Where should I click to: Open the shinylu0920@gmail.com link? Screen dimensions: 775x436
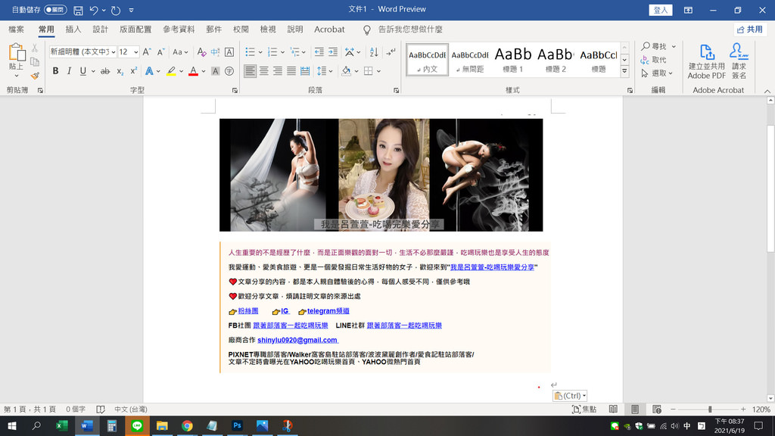297,340
